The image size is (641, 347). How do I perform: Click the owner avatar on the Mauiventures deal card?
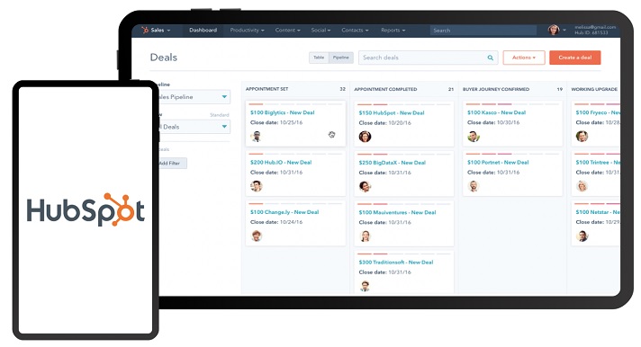tap(365, 236)
